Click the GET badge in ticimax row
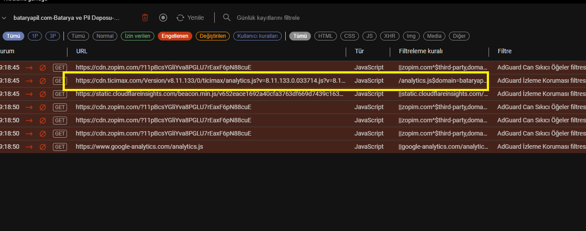 (x=60, y=81)
